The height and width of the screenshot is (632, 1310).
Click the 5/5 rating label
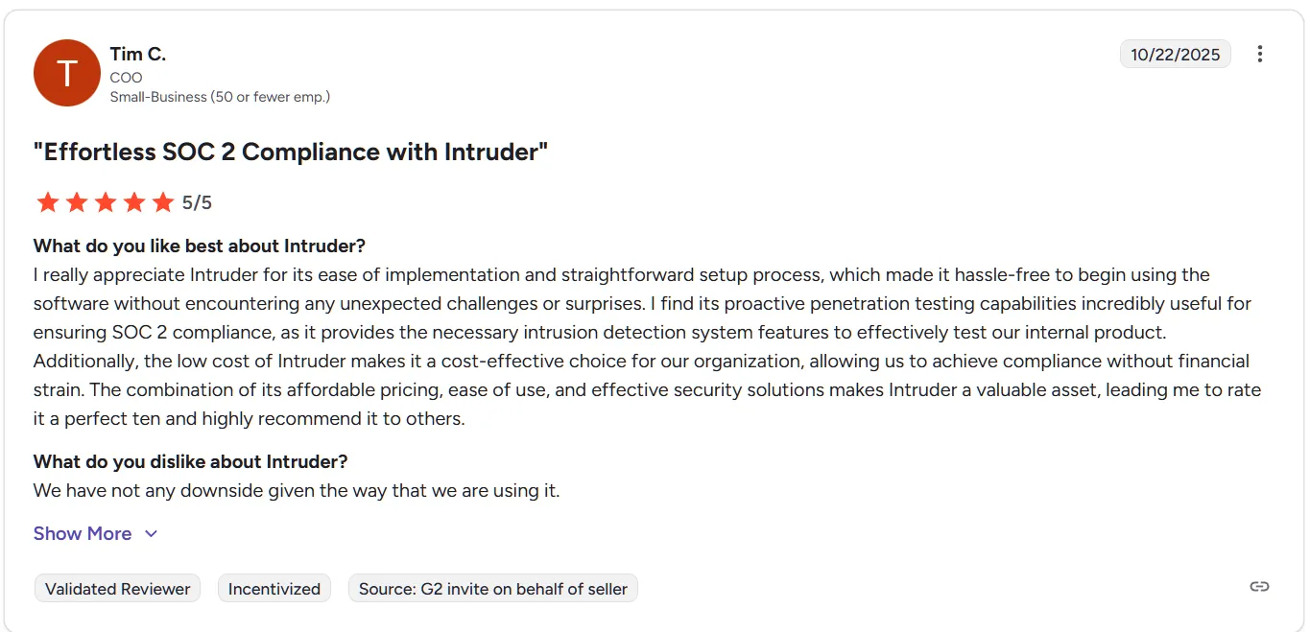coord(196,202)
